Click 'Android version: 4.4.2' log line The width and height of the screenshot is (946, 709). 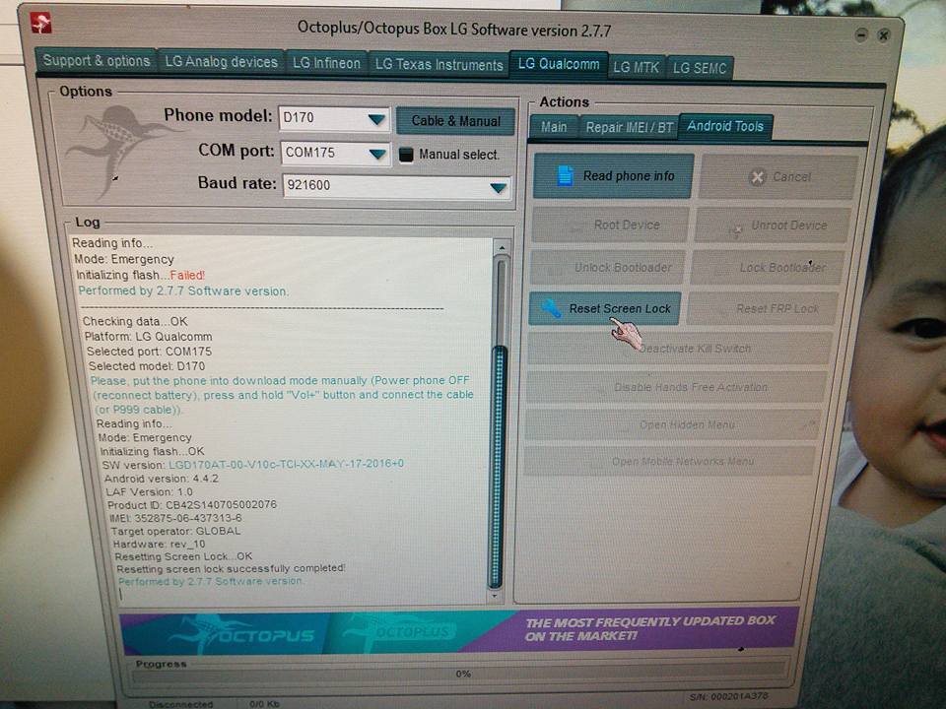(x=162, y=479)
